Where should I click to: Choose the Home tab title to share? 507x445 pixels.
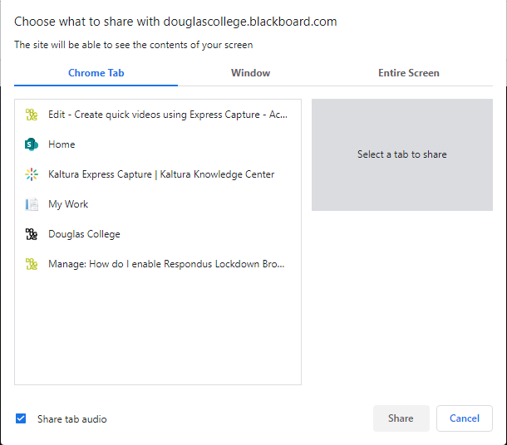coord(62,144)
